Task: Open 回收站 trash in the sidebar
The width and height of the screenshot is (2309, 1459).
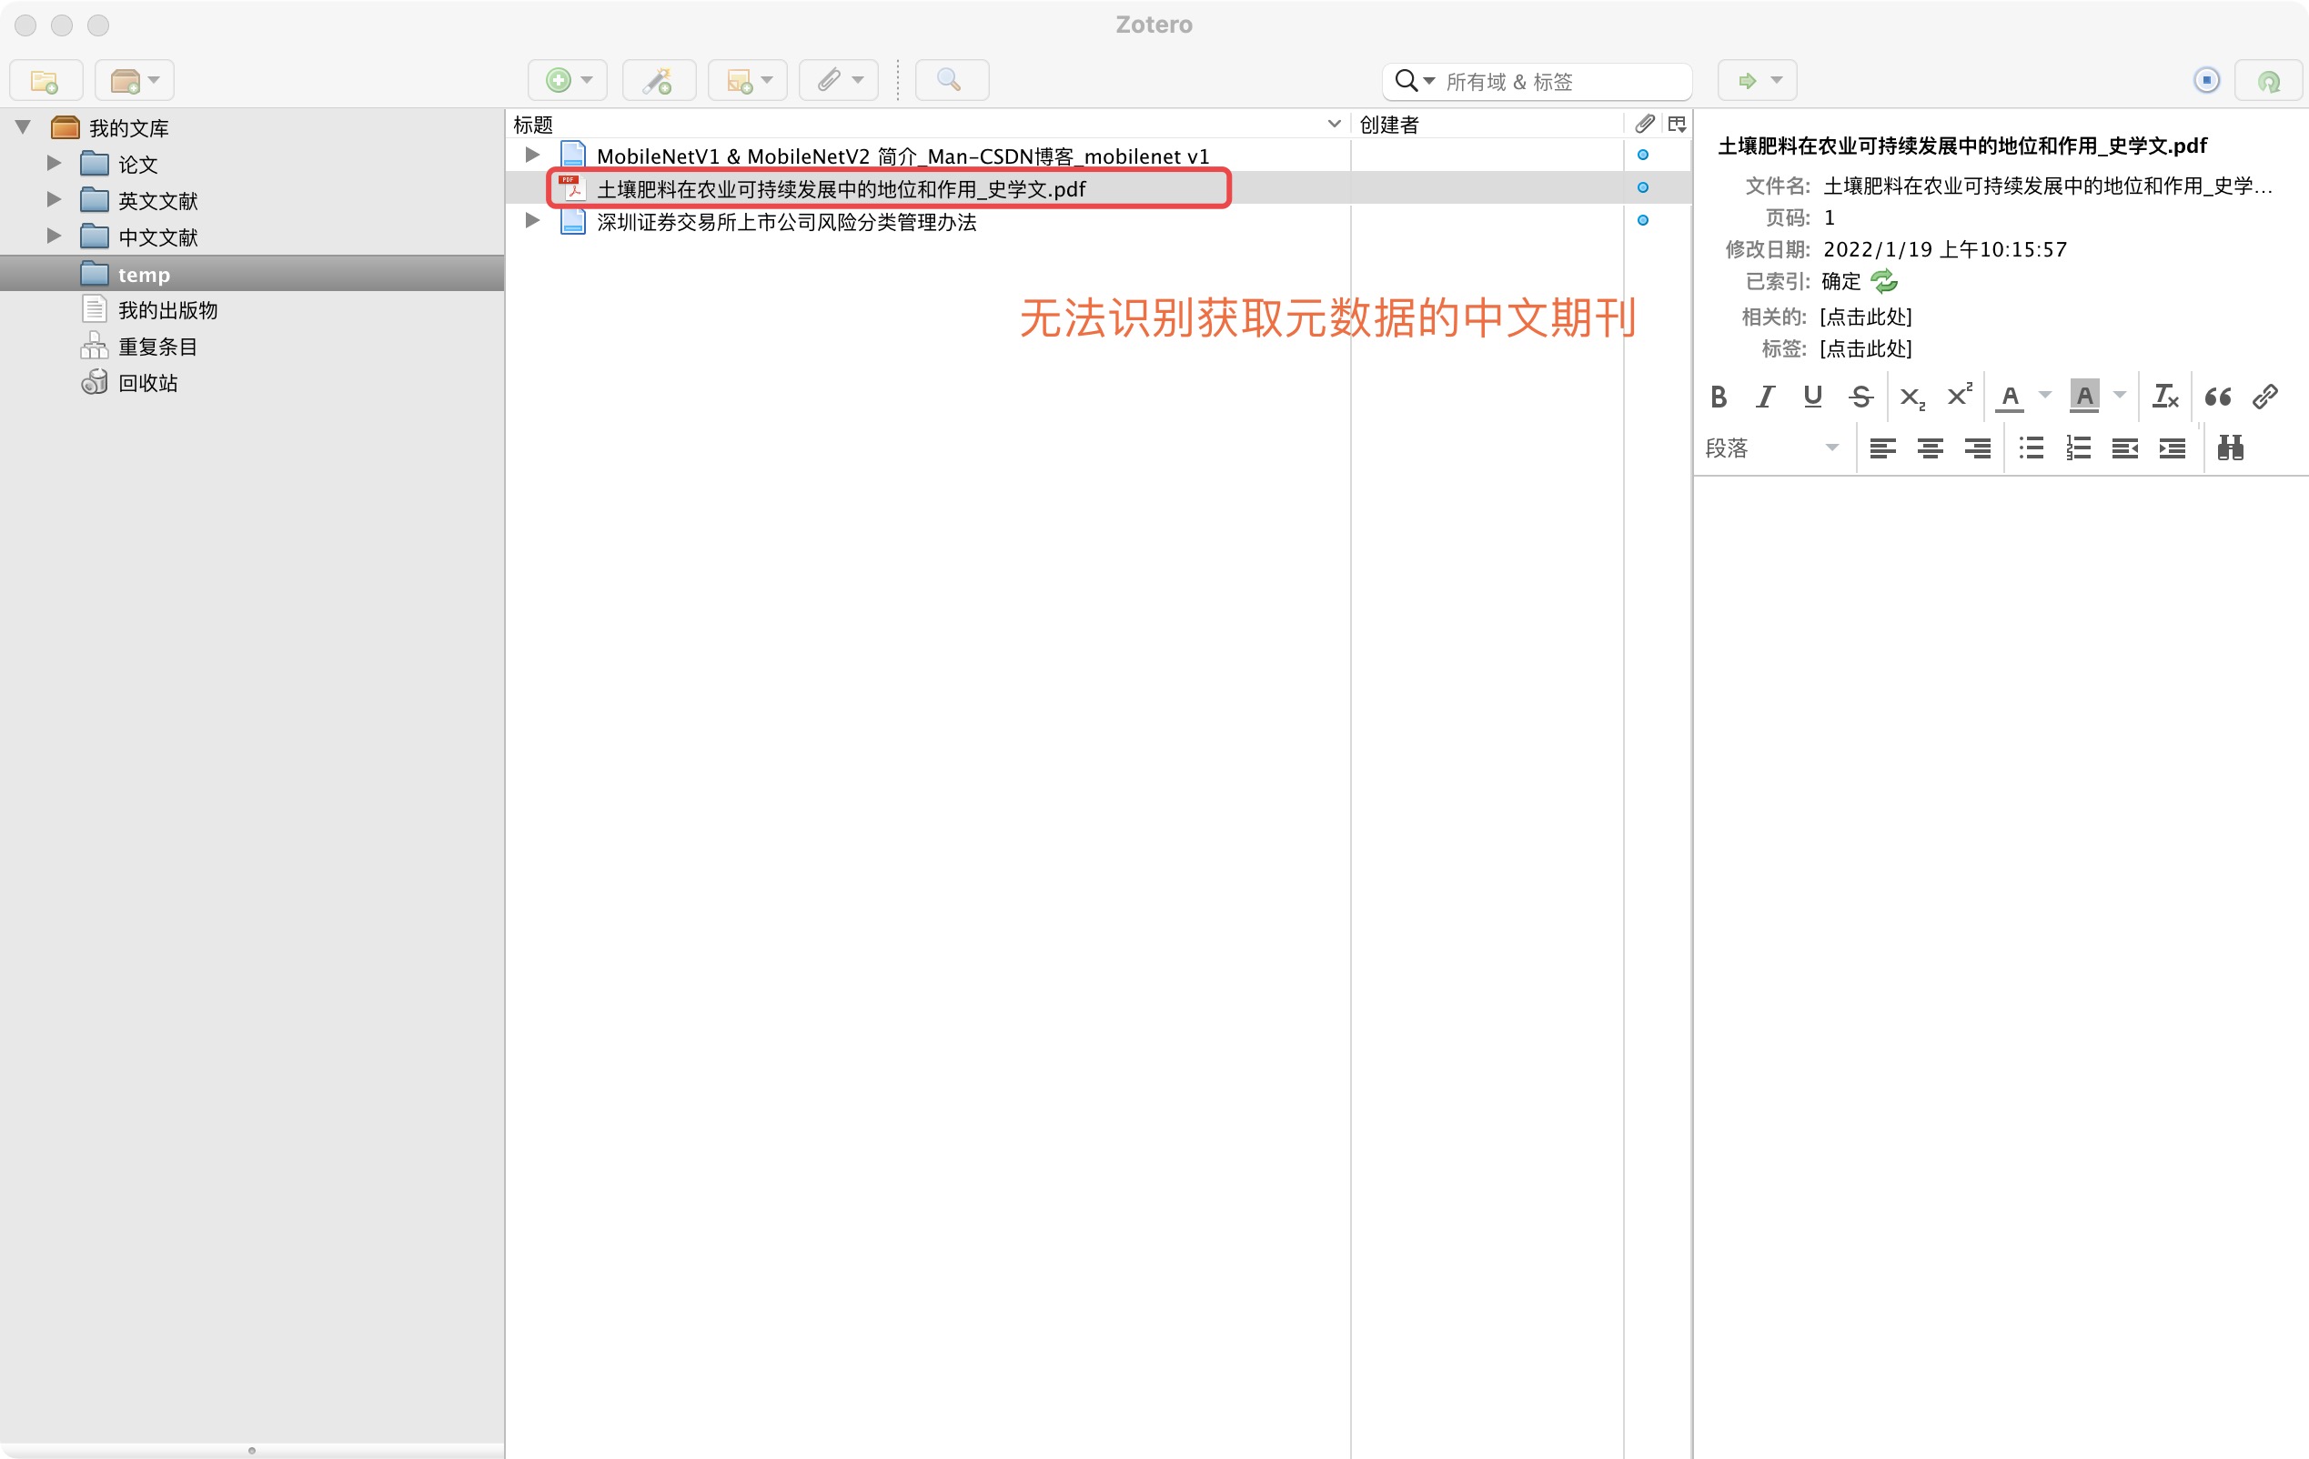Action: click(x=147, y=382)
